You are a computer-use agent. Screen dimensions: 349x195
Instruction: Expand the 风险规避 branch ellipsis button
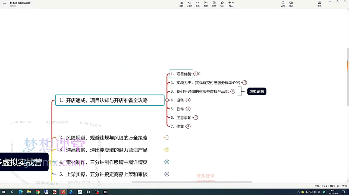[167, 138]
